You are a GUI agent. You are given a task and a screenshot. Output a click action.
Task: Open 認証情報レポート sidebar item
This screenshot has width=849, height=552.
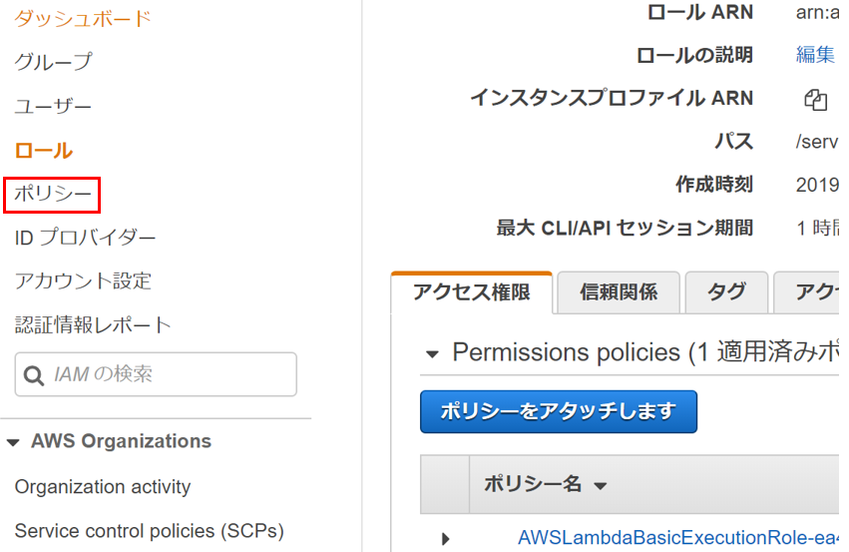pyautogui.click(x=93, y=325)
